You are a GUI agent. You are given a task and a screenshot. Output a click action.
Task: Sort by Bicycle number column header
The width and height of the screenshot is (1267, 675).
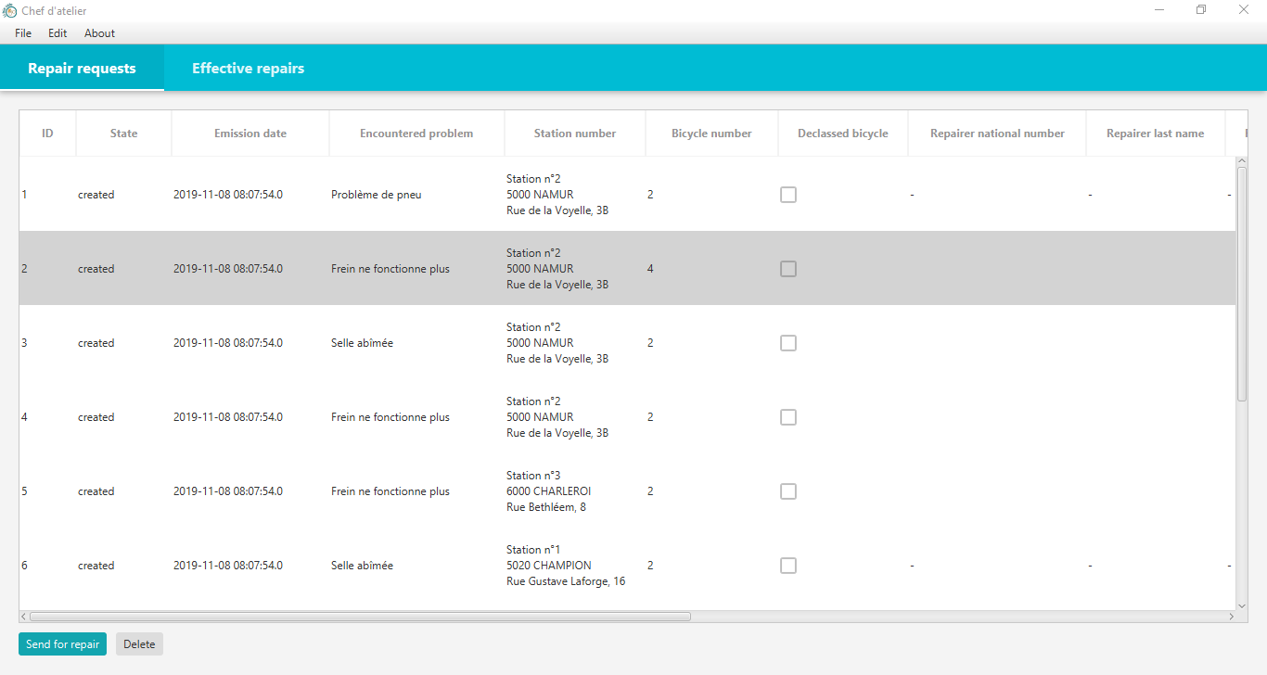tap(711, 134)
